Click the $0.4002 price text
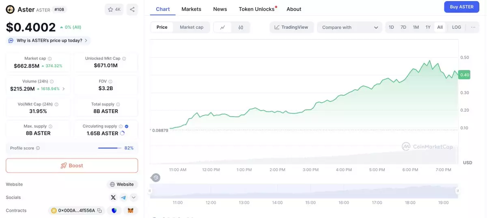This screenshot has width=487, height=218. pyautogui.click(x=31, y=27)
